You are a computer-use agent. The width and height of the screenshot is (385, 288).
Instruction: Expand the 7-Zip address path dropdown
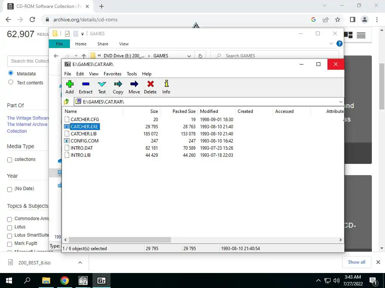coord(341,102)
